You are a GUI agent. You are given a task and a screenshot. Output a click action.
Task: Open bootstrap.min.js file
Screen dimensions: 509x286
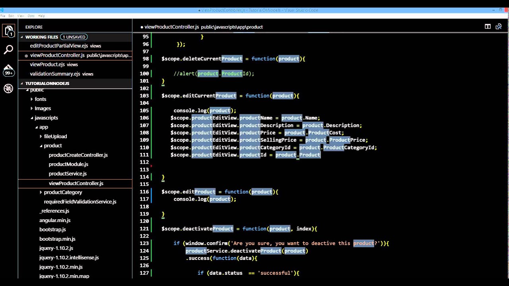point(57,239)
